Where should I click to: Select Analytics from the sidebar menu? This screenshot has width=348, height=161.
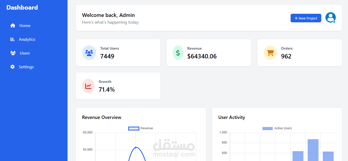coord(27,39)
